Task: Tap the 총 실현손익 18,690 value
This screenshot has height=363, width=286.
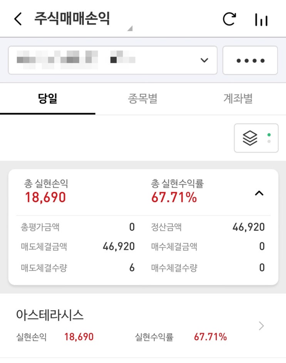Action: coord(45,197)
